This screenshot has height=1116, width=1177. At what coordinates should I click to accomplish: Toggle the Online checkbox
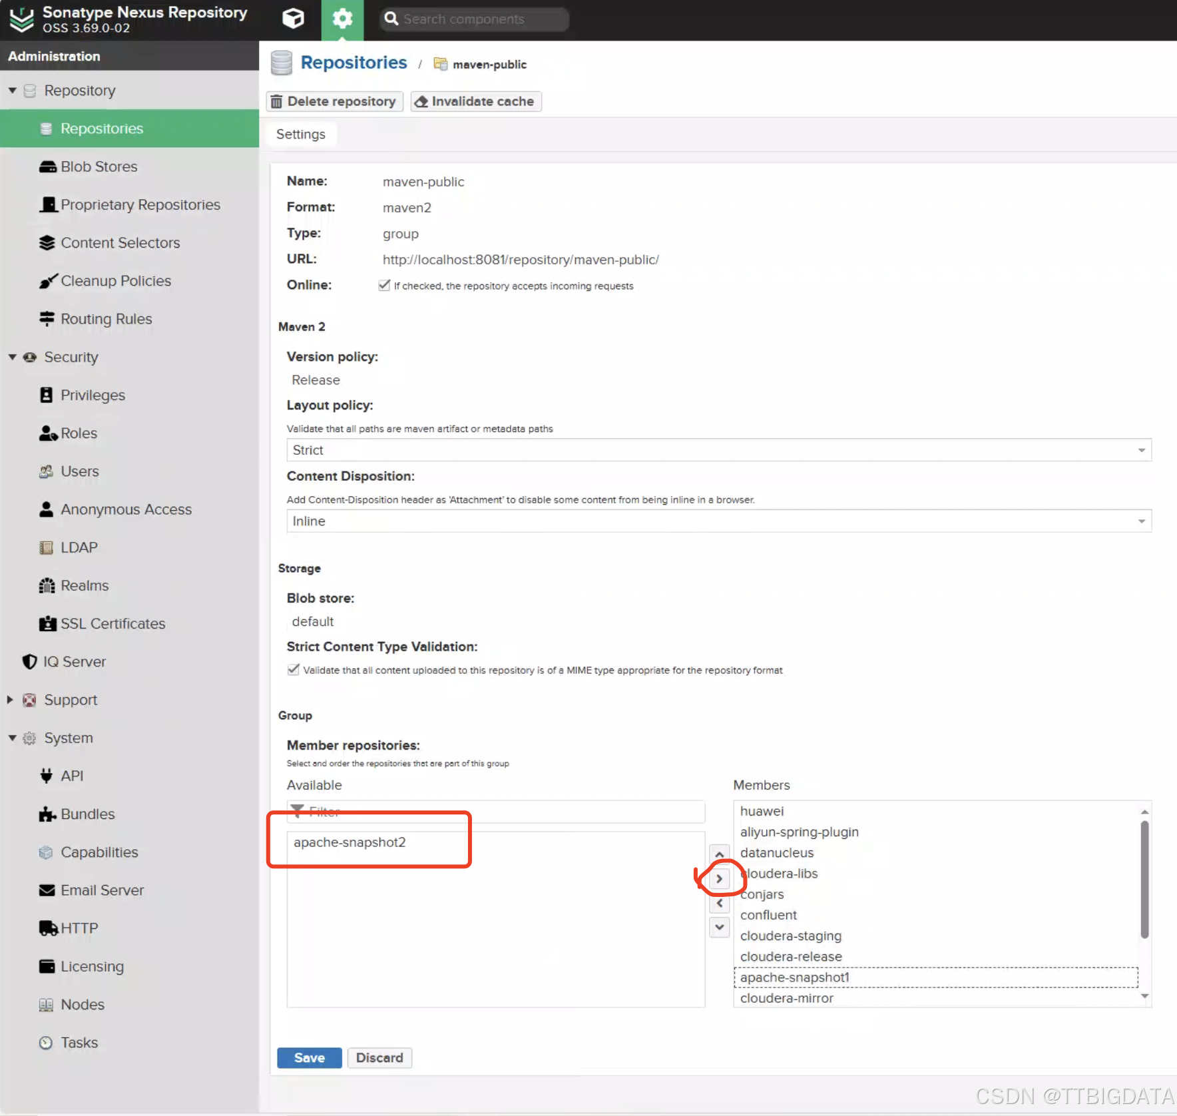click(384, 285)
